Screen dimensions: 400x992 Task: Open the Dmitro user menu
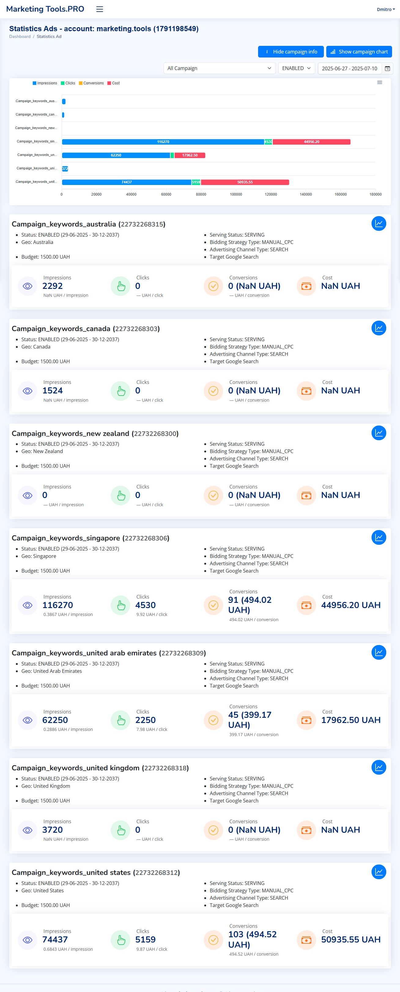[385, 9]
